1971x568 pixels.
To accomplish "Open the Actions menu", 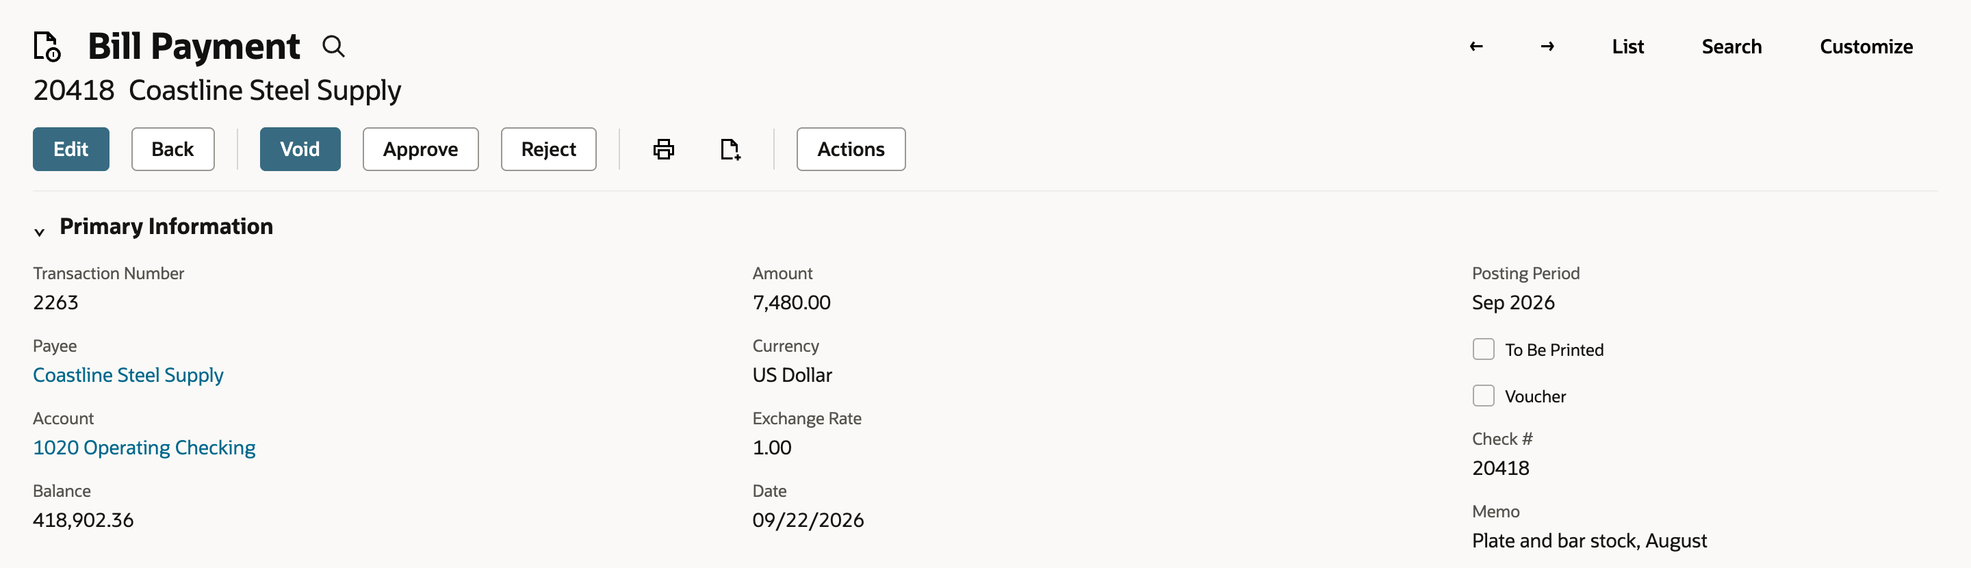I will (x=851, y=149).
